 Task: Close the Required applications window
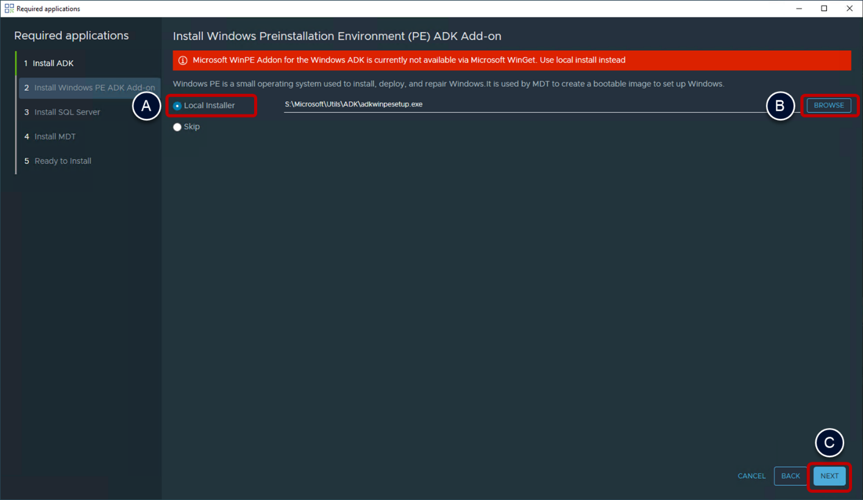(850, 9)
